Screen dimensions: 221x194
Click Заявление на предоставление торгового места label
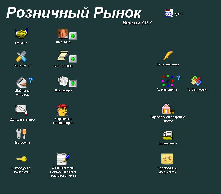(x=63, y=172)
